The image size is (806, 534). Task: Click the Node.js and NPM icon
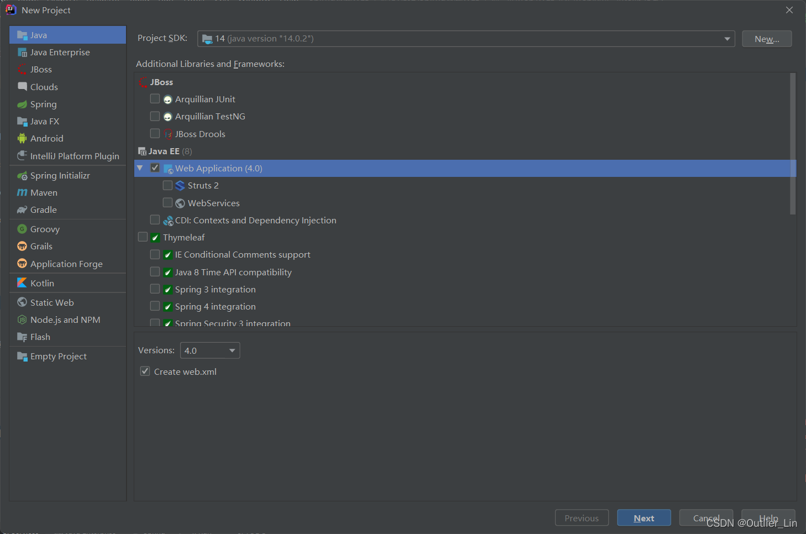[x=22, y=320]
